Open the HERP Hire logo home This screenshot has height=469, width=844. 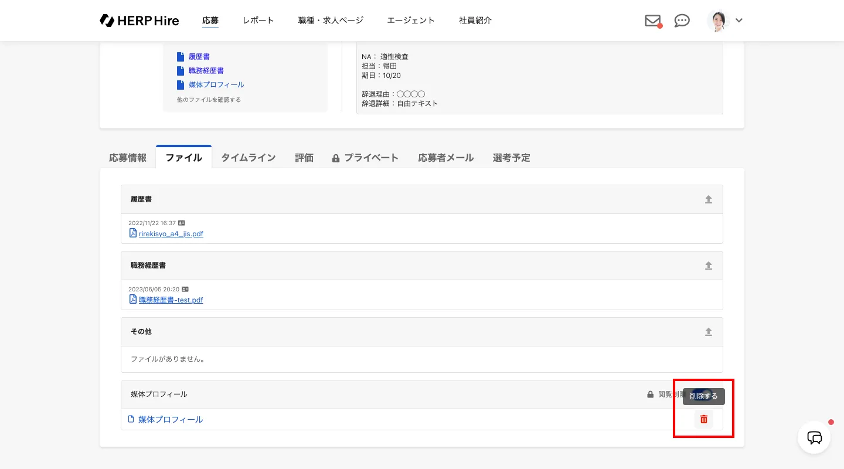pyautogui.click(x=139, y=21)
